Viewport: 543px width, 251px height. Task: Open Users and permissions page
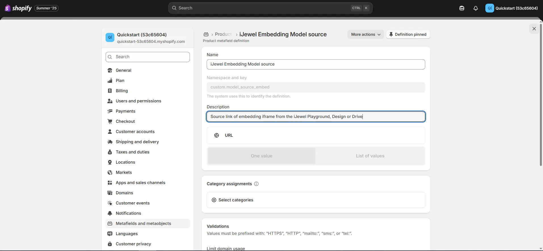pyautogui.click(x=148, y=101)
